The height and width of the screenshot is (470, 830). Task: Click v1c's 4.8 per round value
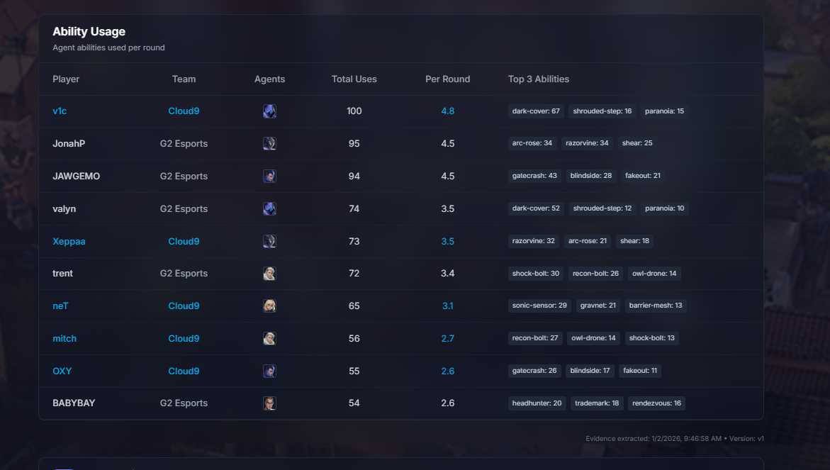(448, 111)
